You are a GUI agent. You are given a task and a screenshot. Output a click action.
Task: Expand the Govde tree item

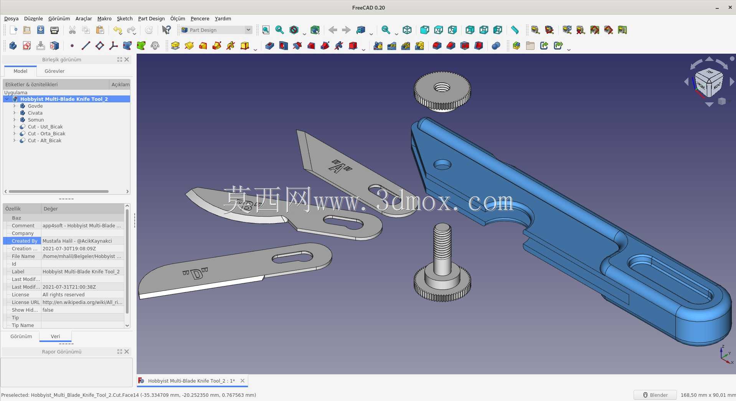pos(15,106)
